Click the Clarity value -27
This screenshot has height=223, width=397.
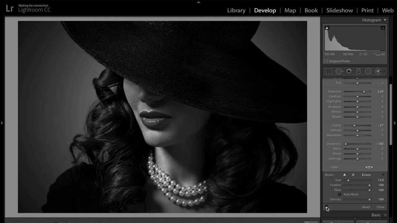click(380, 125)
